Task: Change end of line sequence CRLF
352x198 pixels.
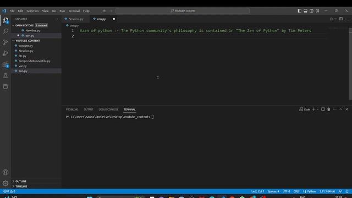Action: click(x=296, y=191)
